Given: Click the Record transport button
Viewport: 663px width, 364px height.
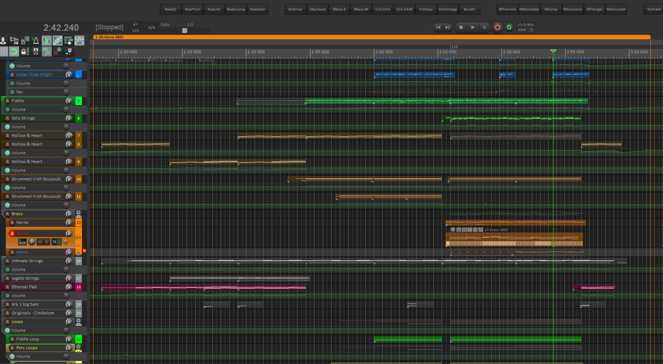Looking at the screenshot, I should [497, 27].
